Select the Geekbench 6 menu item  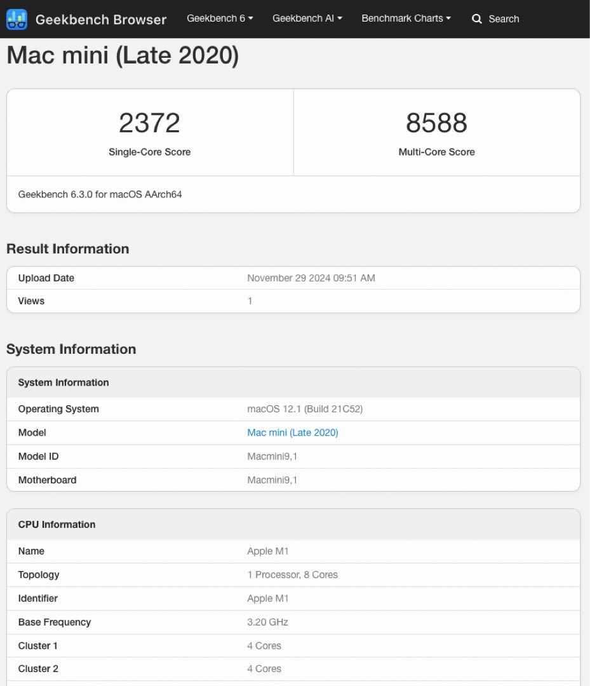(220, 18)
